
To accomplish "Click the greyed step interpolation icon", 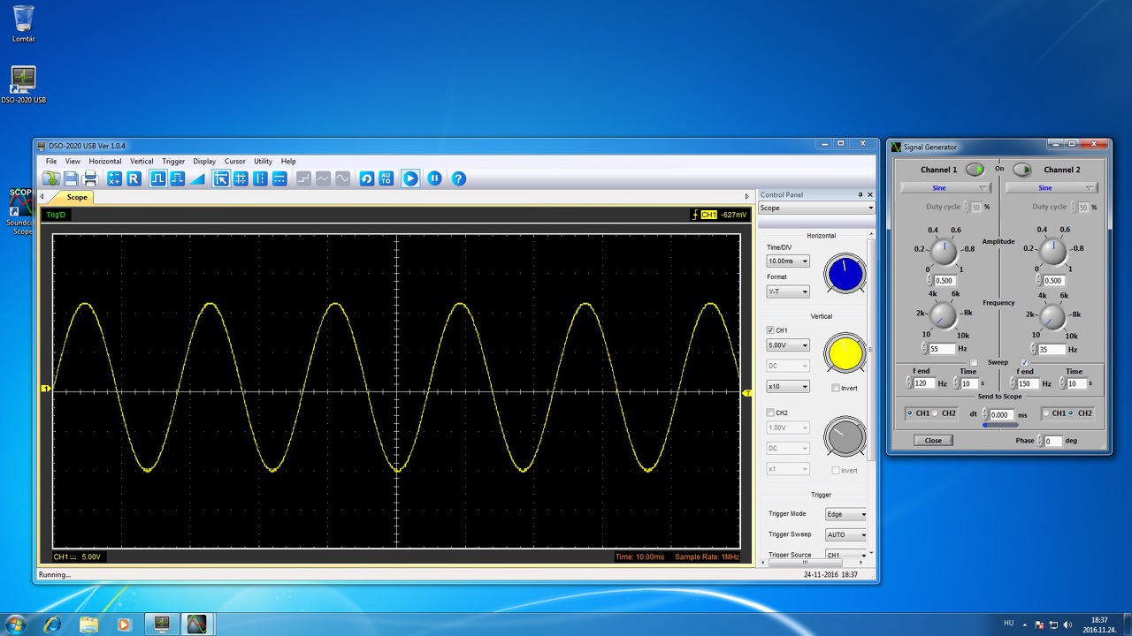I will point(303,178).
